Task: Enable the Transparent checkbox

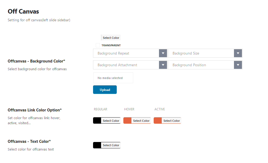Action: coord(98,45)
